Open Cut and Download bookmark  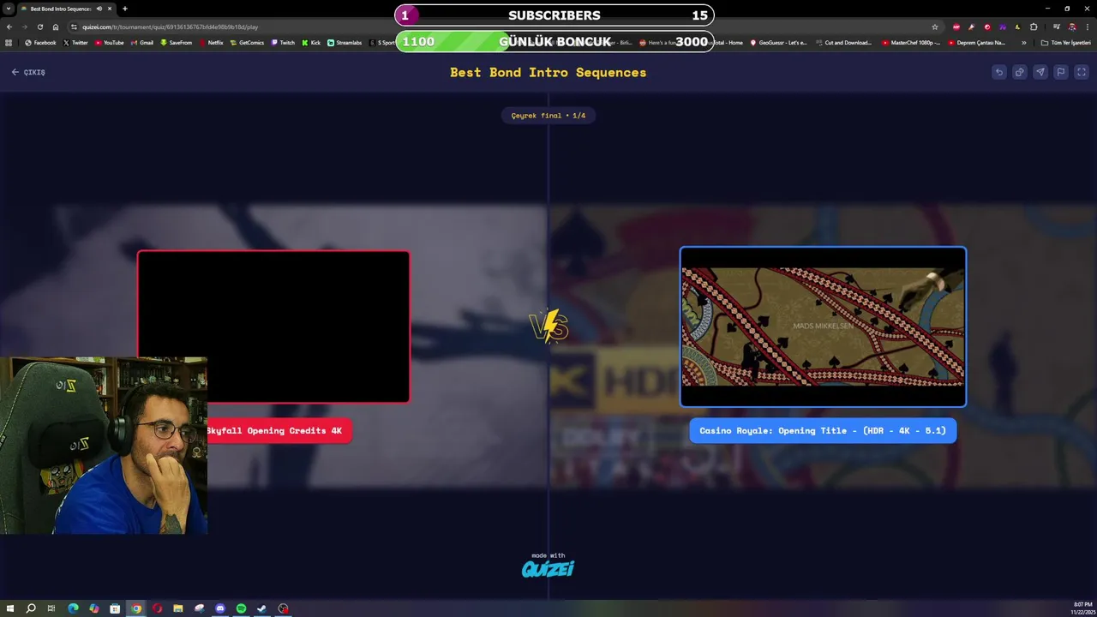tap(843, 42)
